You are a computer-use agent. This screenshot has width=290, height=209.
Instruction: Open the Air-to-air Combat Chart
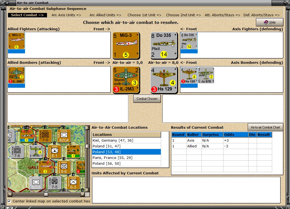pyautogui.click(x=266, y=127)
